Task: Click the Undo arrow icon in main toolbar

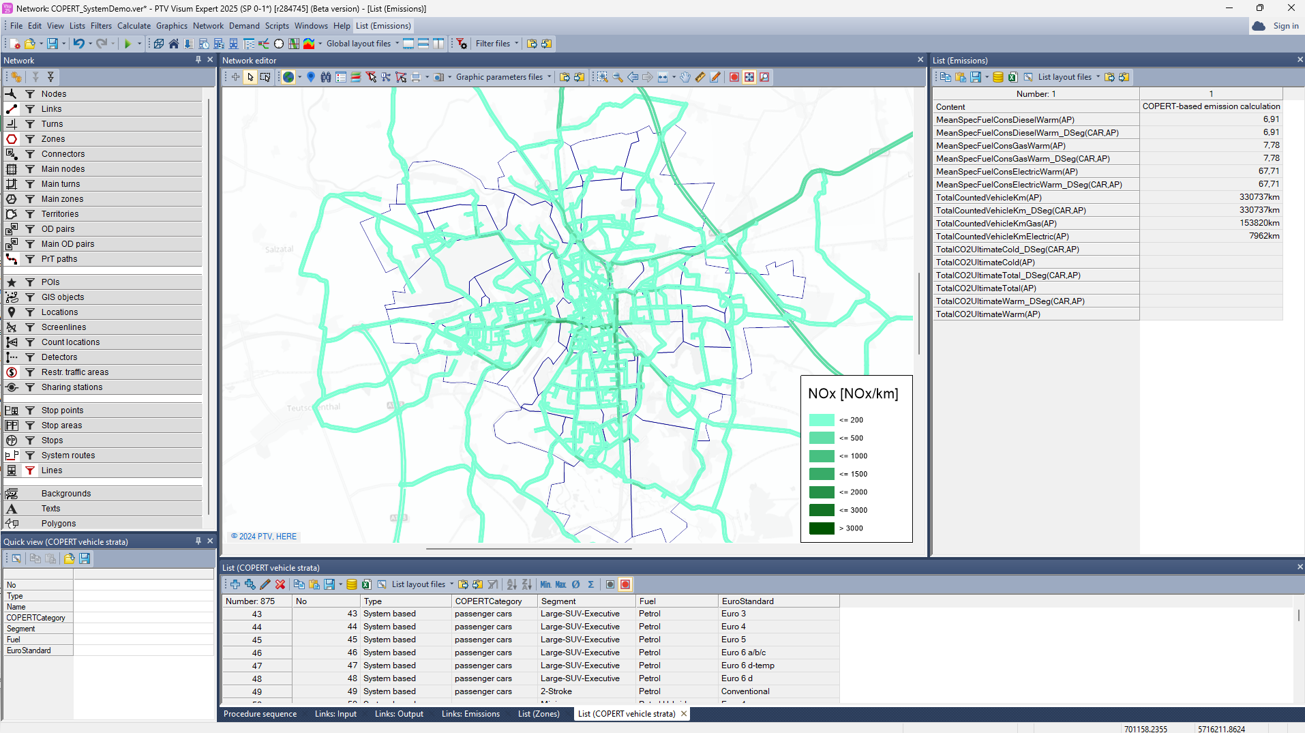Action: [79, 44]
